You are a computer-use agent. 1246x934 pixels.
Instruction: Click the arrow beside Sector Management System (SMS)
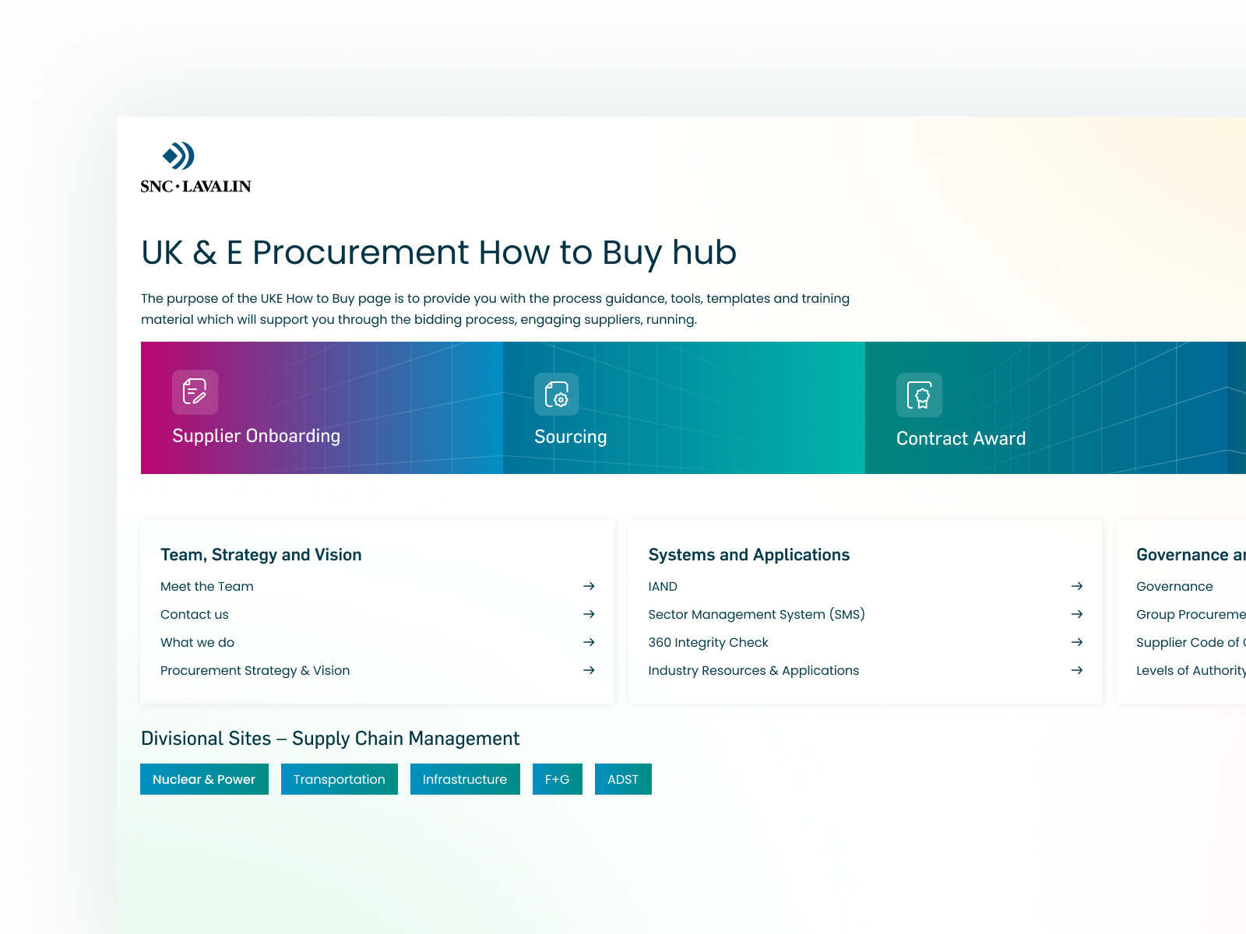(x=1078, y=614)
